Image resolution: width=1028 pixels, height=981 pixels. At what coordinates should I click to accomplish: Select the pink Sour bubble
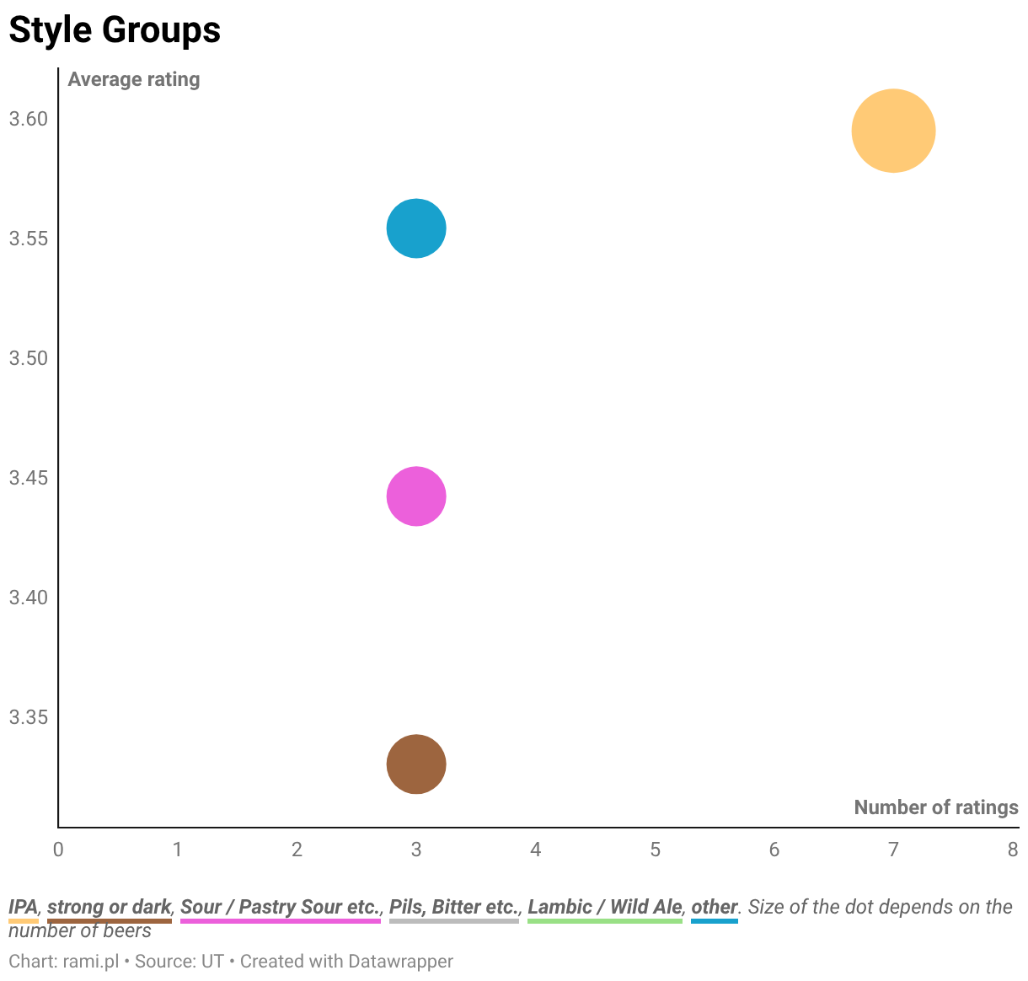(x=416, y=496)
